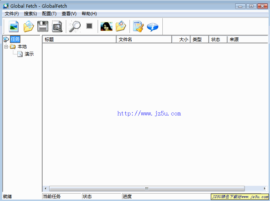Click the right scroll arrow
This screenshot has height=201, width=270.
(x=265, y=188)
